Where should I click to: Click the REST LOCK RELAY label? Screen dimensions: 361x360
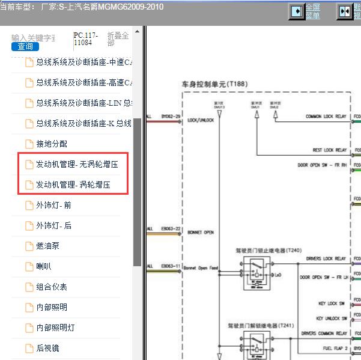[329, 150]
